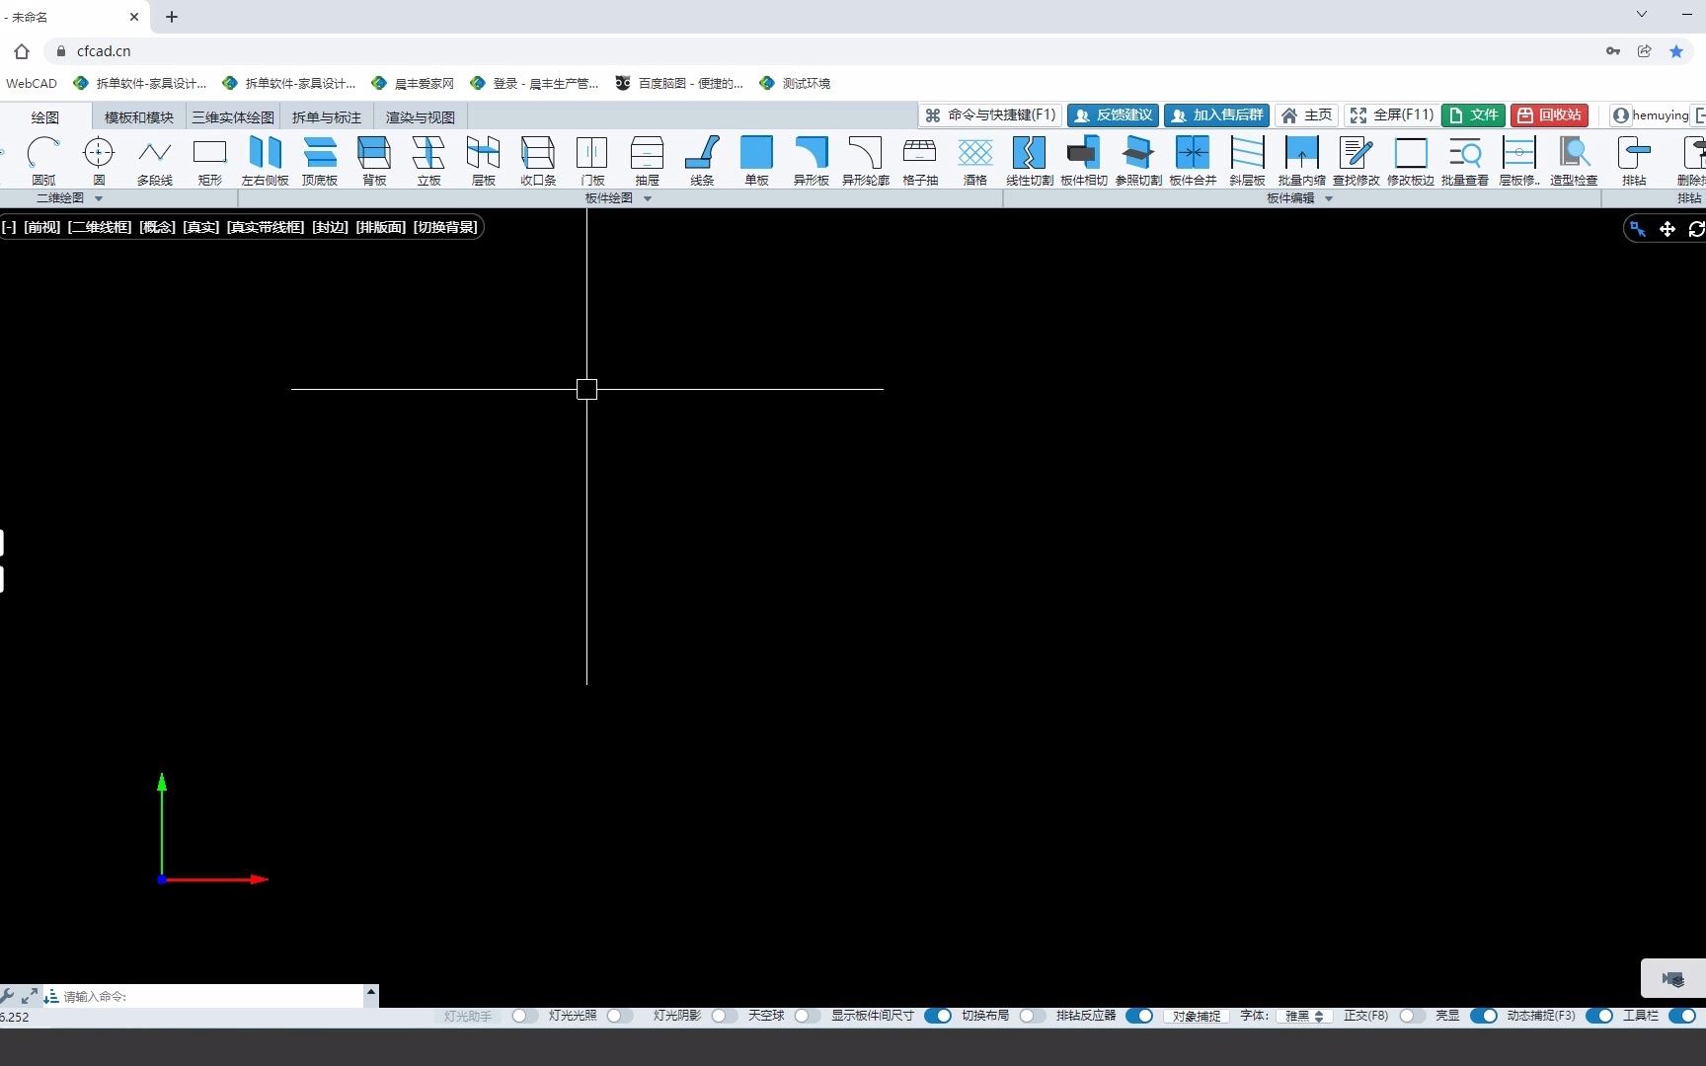Enable 正交(F8) ortho mode switch
Screen dimensions: 1706x1066
(1413, 1016)
